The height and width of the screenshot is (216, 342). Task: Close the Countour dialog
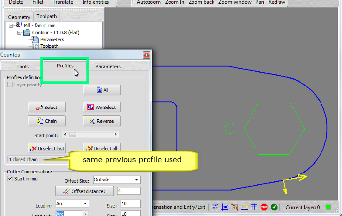tap(147, 55)
